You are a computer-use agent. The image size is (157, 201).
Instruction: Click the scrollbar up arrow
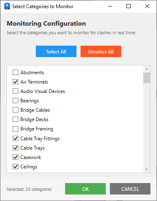(x=146, y=69)
